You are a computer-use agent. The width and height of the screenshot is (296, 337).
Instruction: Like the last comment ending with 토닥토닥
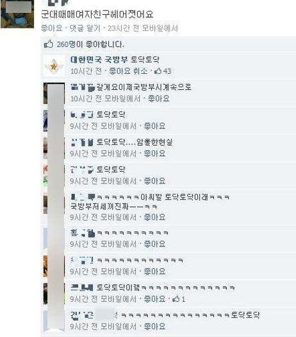154,327
